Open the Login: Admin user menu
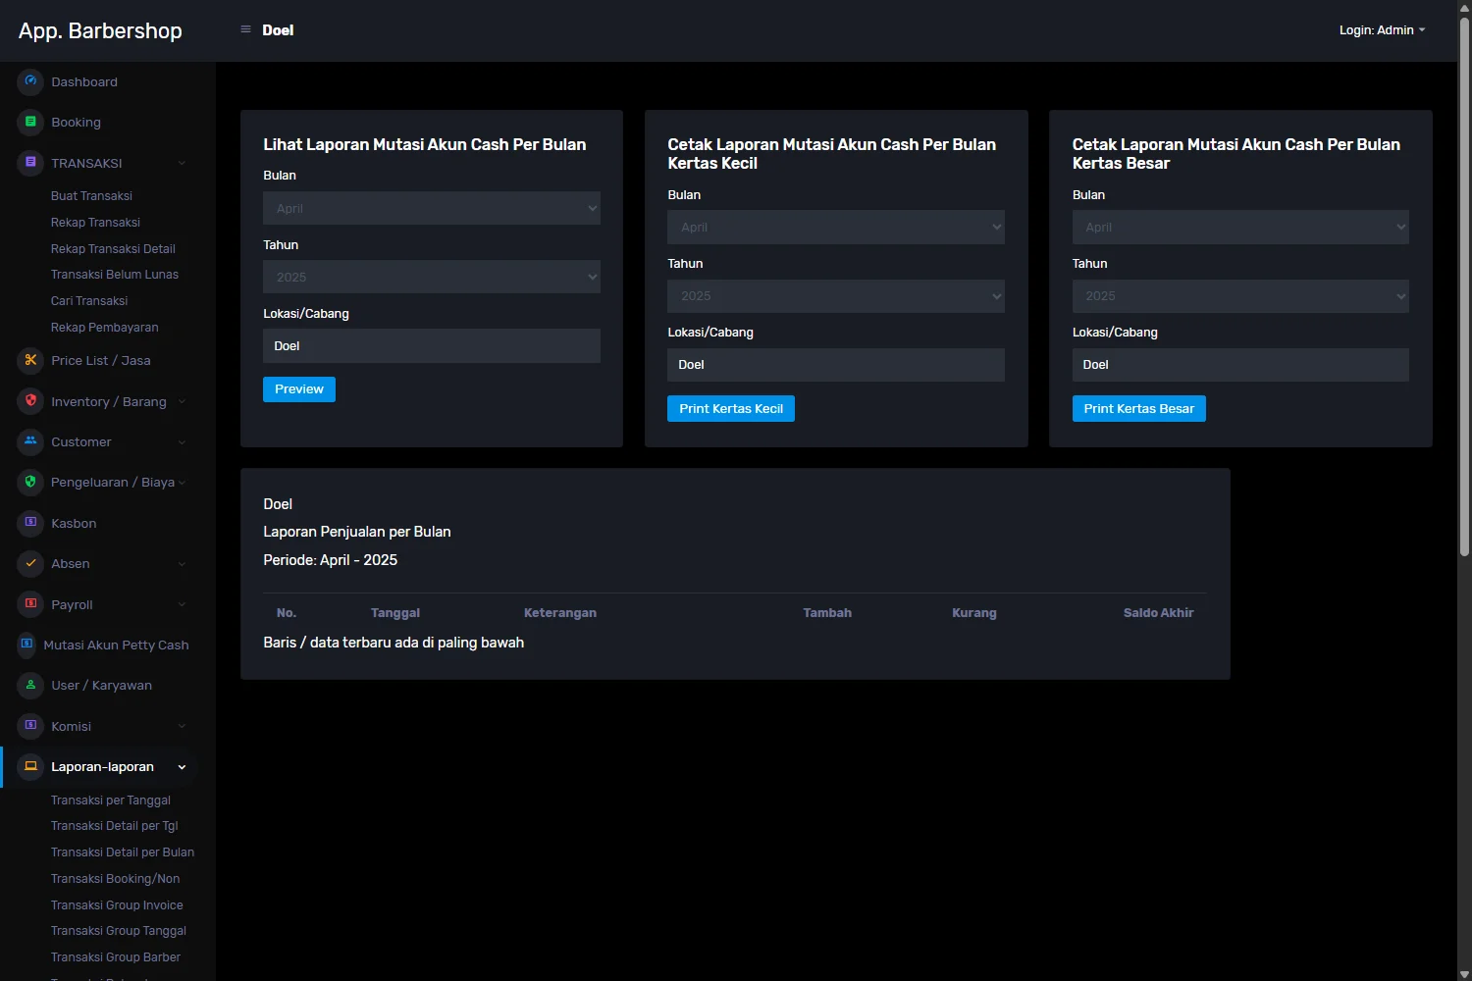The image size is (1472, 981). pos(1381,30)
